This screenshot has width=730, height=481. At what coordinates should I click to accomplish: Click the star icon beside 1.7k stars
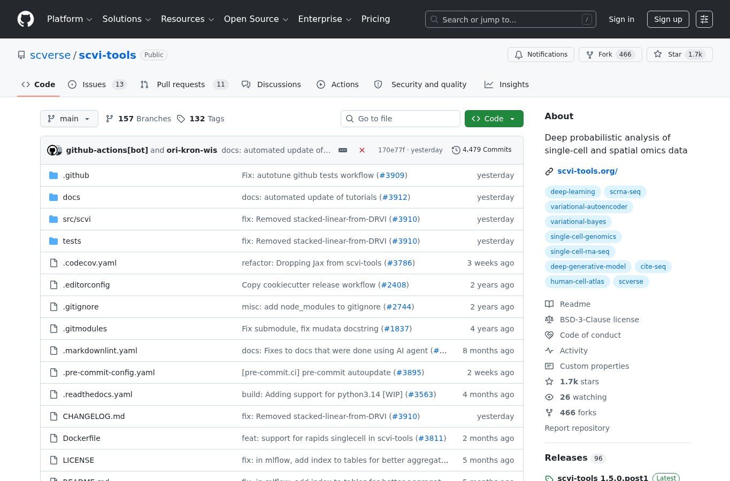point(549,382)
